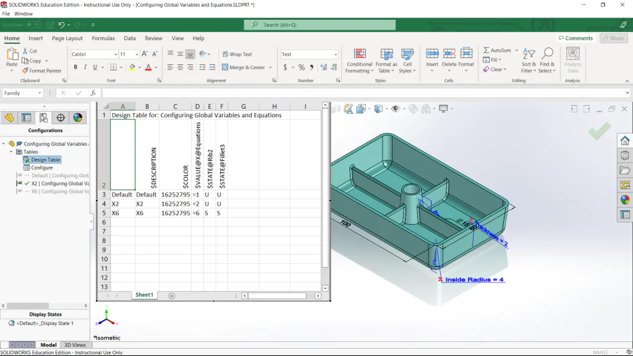This screenshot has height=356, width=633.
Task: Open the number format dropdown Text
Action: (336, 54)
